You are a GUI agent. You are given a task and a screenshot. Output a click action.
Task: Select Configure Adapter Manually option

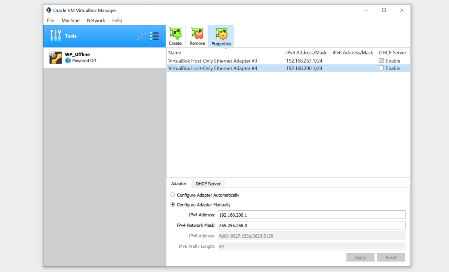172,205
